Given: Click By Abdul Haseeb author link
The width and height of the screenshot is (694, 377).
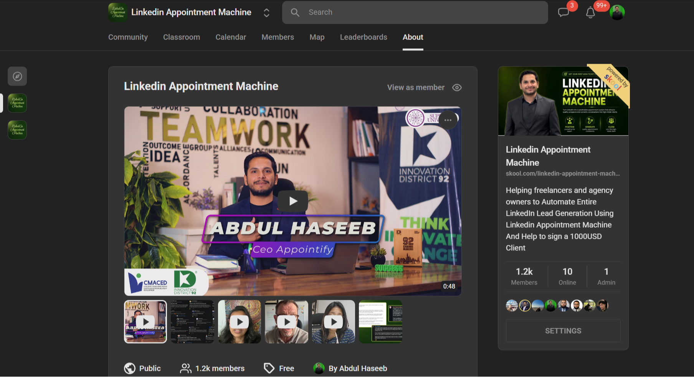Looking at the screenshot, I should point(358,369).
